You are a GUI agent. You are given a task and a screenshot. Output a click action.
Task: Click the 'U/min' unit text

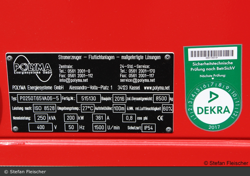pos(113,128)
